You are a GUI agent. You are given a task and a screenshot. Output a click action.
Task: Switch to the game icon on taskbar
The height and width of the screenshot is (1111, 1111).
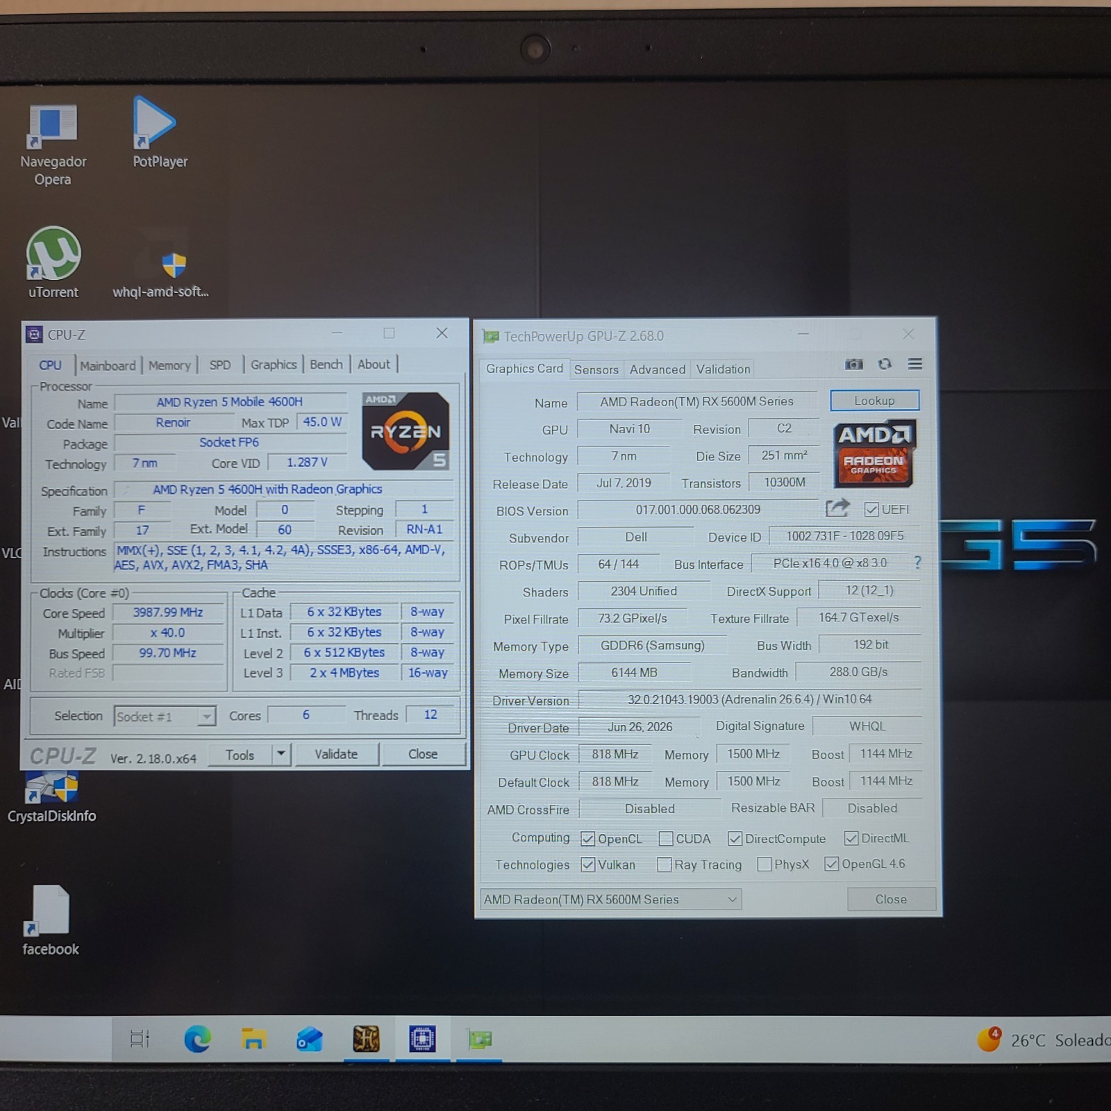366,1039
